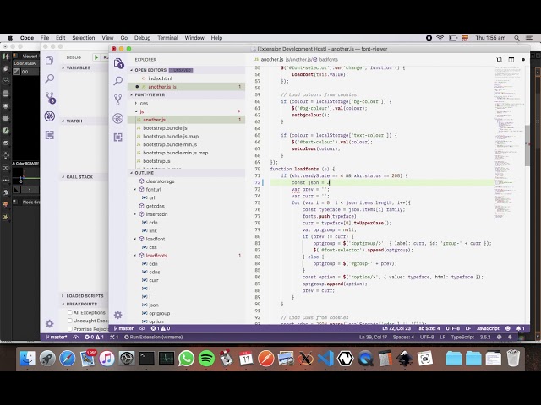This screenshot has height=405, width=541.
Task: Open Explorer icon in front VS Code window
Action: (118, 63)
